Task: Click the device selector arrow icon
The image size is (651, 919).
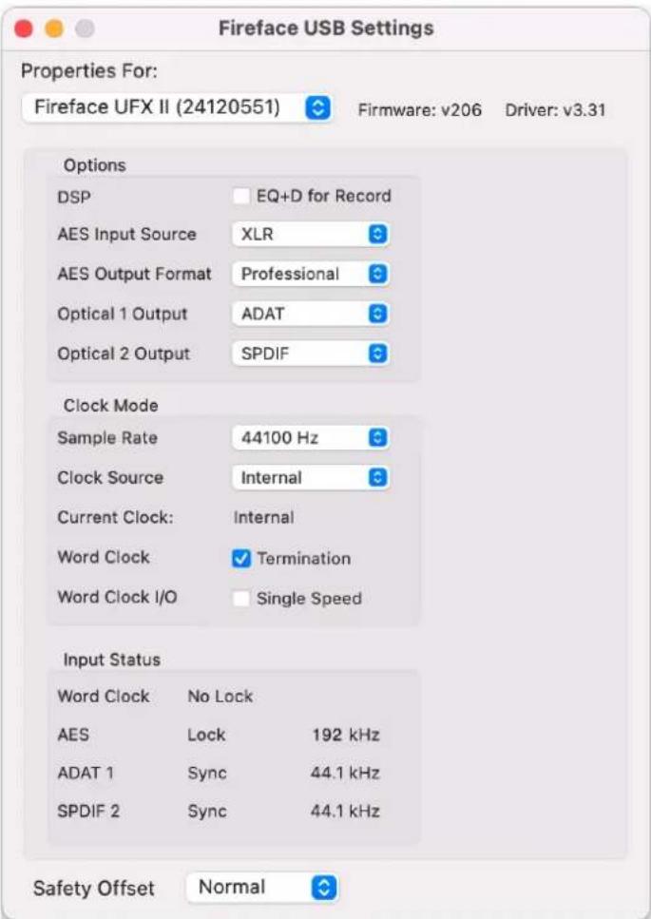Action: [318, 107]
